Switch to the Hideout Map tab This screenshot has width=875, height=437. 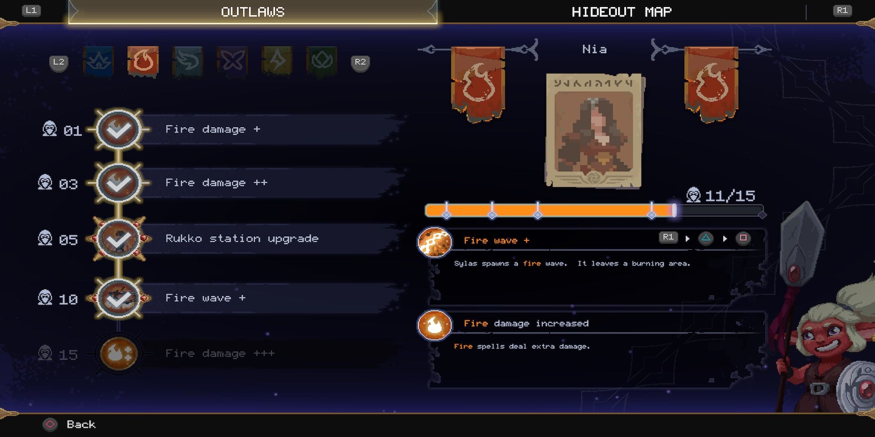(622, 12)
